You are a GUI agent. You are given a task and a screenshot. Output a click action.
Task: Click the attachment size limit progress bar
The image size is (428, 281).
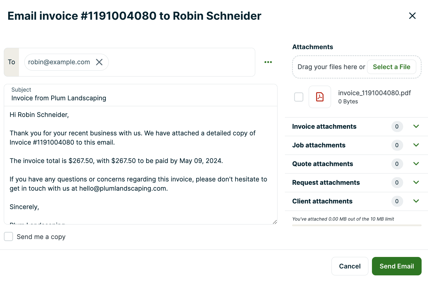coord(357,225)
